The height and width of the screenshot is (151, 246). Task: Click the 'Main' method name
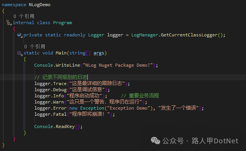(x=61, y=53)
